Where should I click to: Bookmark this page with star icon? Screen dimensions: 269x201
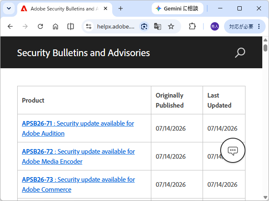coord(171,26)
